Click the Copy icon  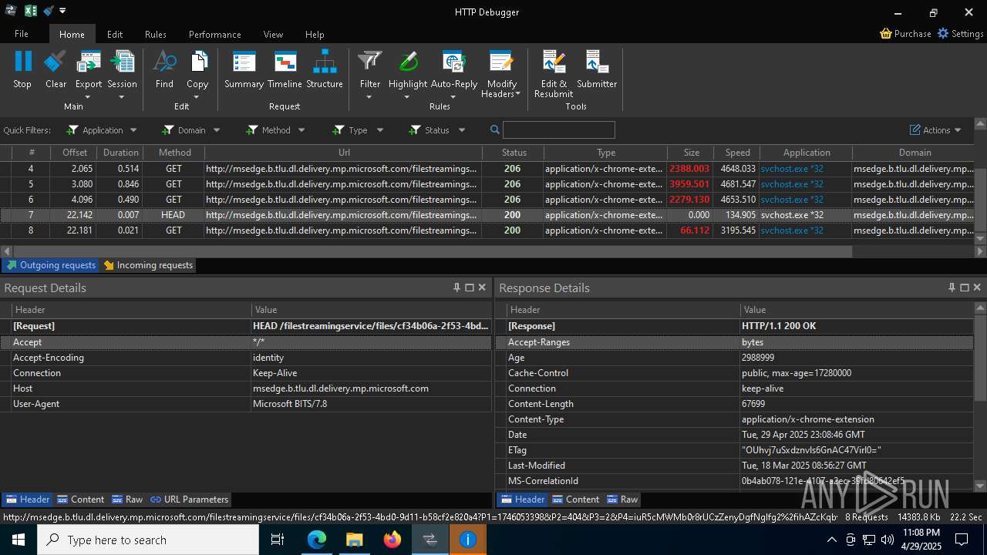pos(198,62)
